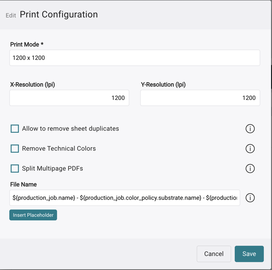
Task: Click the Print Configuration dialog title
Action: pos(58,14)
